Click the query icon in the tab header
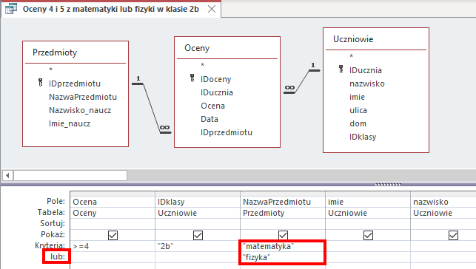The width and height of the screenshot is (476, 269). point(11,9)
